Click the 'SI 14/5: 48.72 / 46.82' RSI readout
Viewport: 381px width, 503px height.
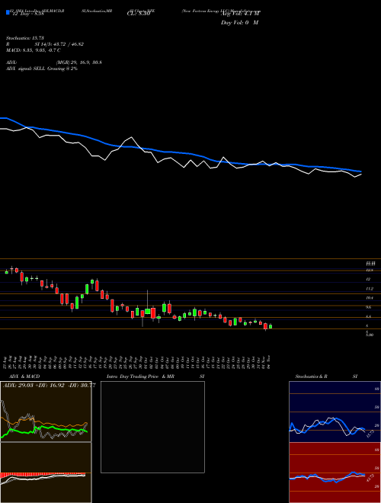coord(59,44)
